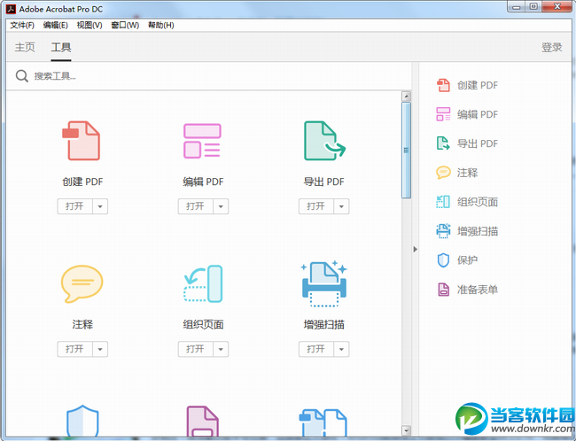Click the purple form icon at grid bottom

[202, 421]
